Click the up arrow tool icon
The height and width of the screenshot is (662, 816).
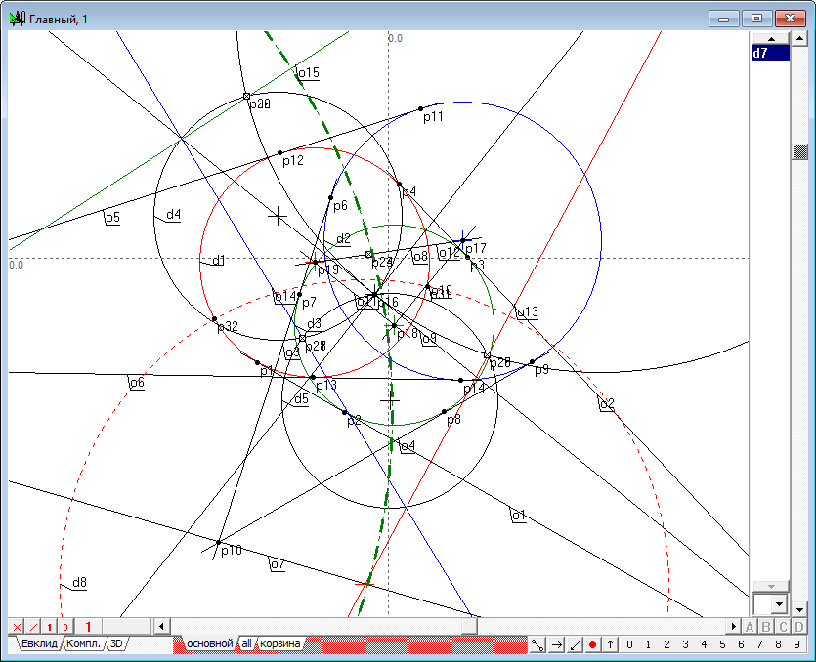pyautogui.click(x=610, y=644)
